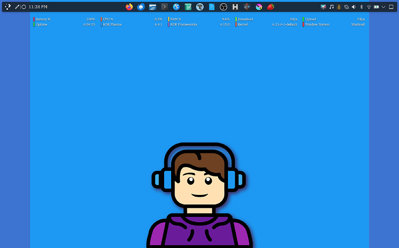Open the Wi-Fi network tray icon

click(369, 7)
